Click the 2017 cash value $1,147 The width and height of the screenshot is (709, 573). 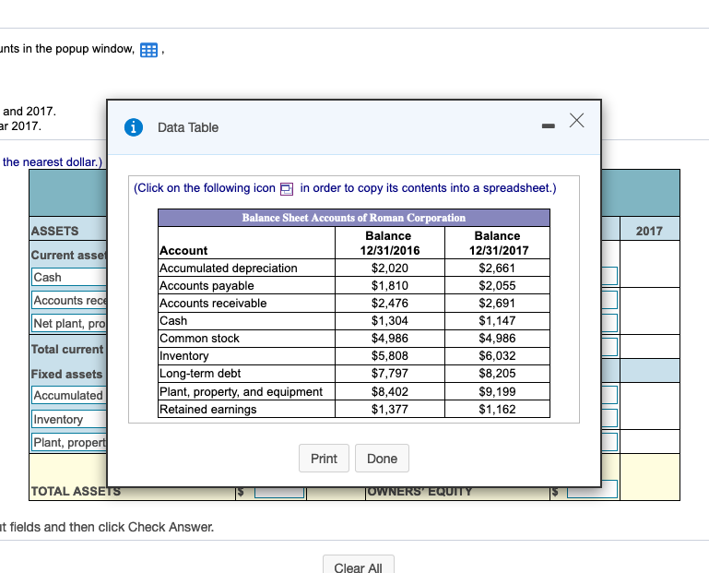pyautogui.click(x=497, y=321)
